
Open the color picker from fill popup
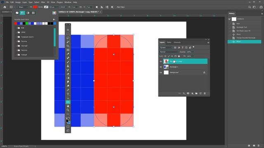tap(54, 13)
